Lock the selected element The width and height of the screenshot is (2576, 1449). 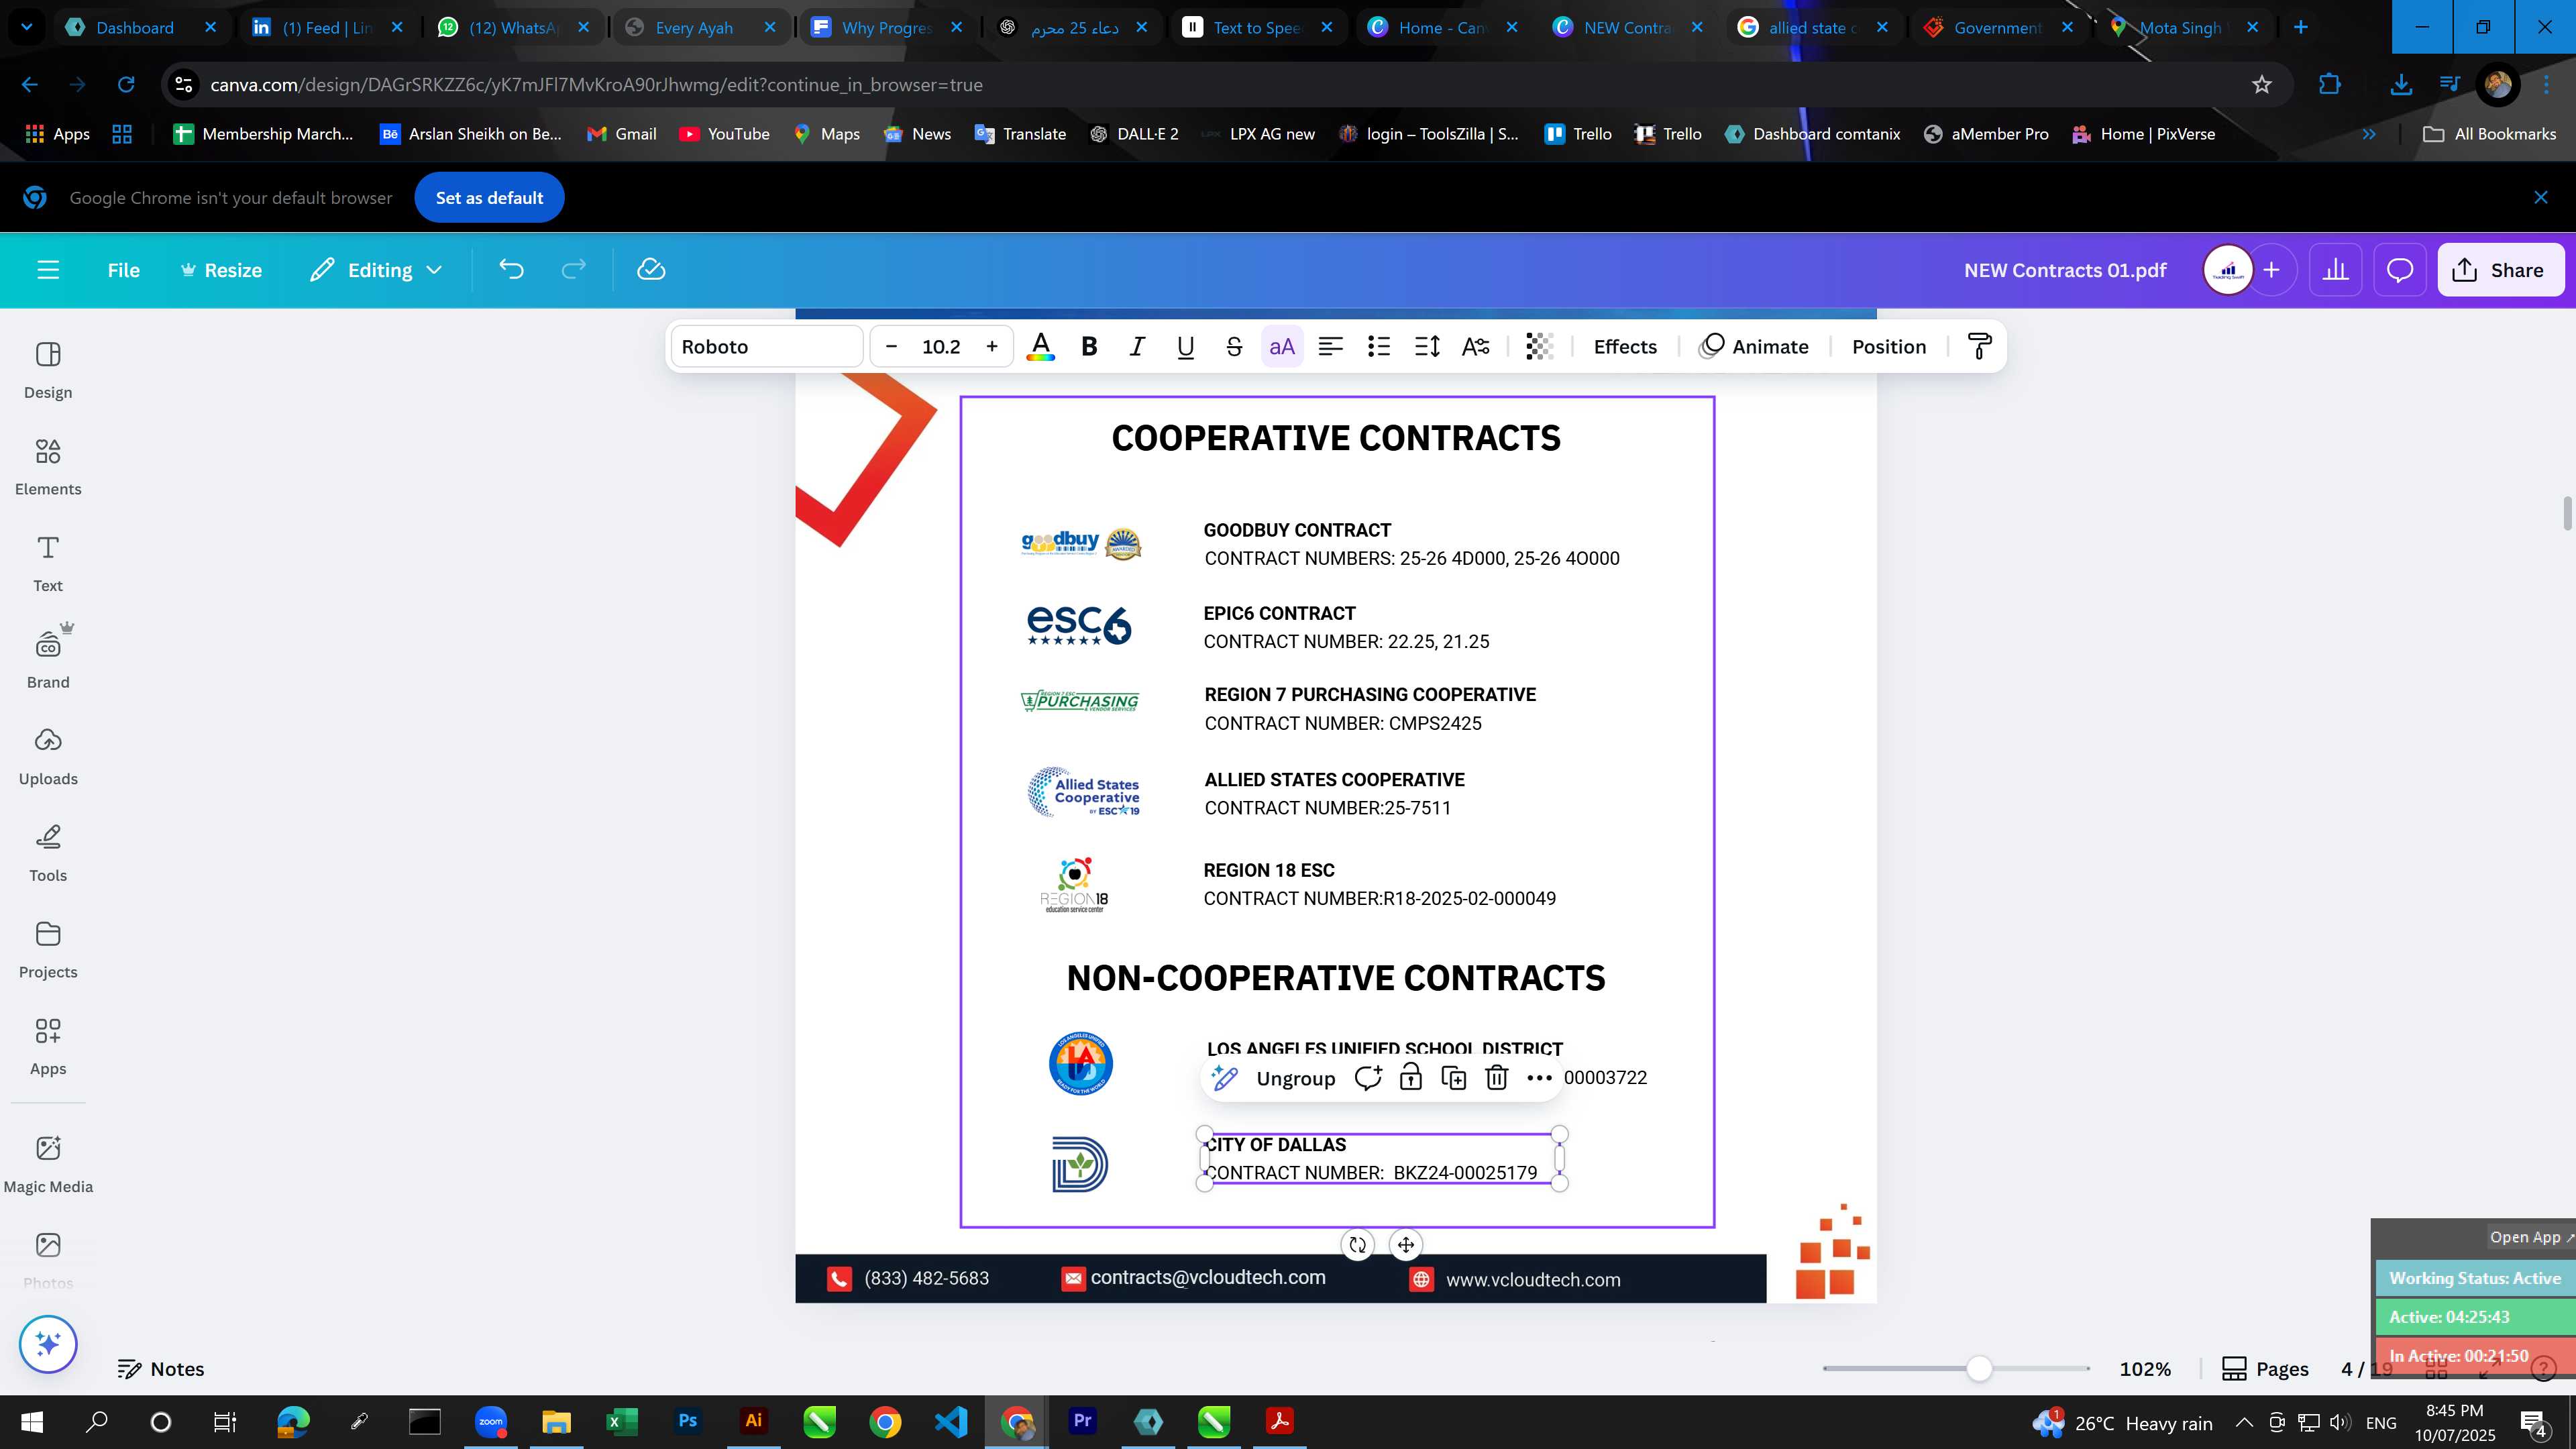1410,1079
